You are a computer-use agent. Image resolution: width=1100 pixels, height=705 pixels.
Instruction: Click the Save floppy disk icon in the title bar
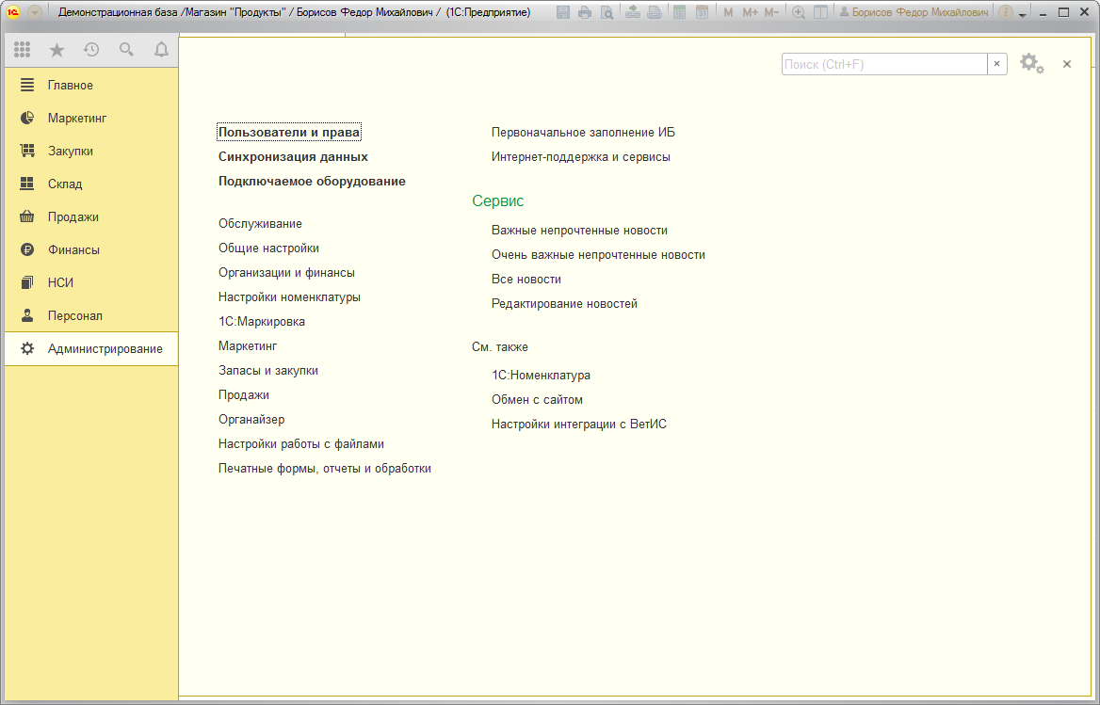pos(562,12)
